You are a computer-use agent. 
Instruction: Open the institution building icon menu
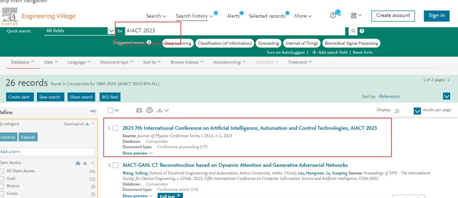coord(356,15)
